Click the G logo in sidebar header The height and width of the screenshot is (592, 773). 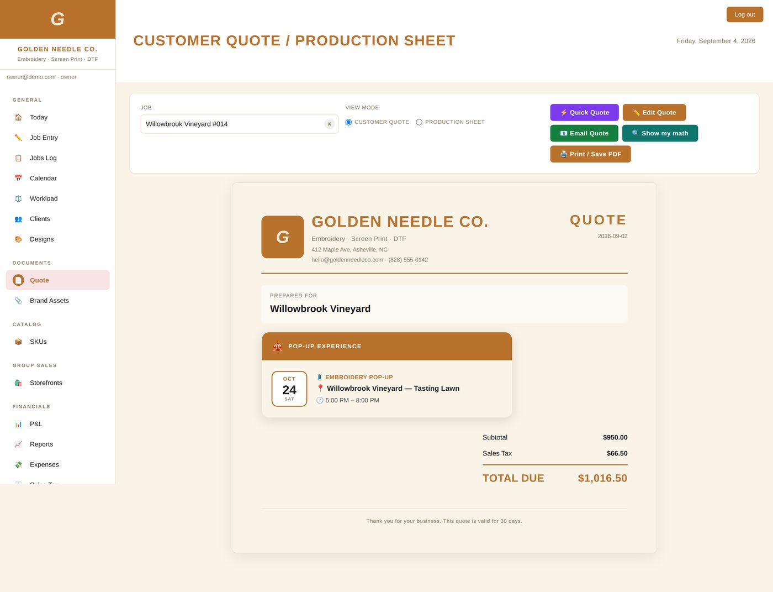(x=57, y=19)
